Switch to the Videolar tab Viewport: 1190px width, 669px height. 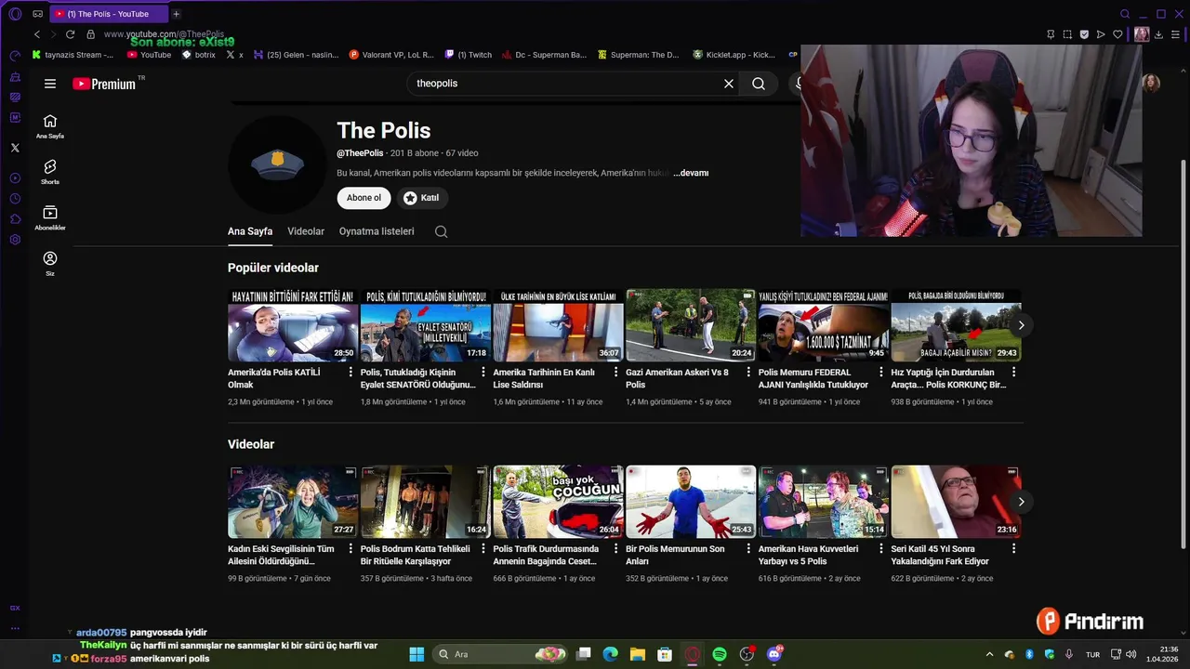(306, 231)
